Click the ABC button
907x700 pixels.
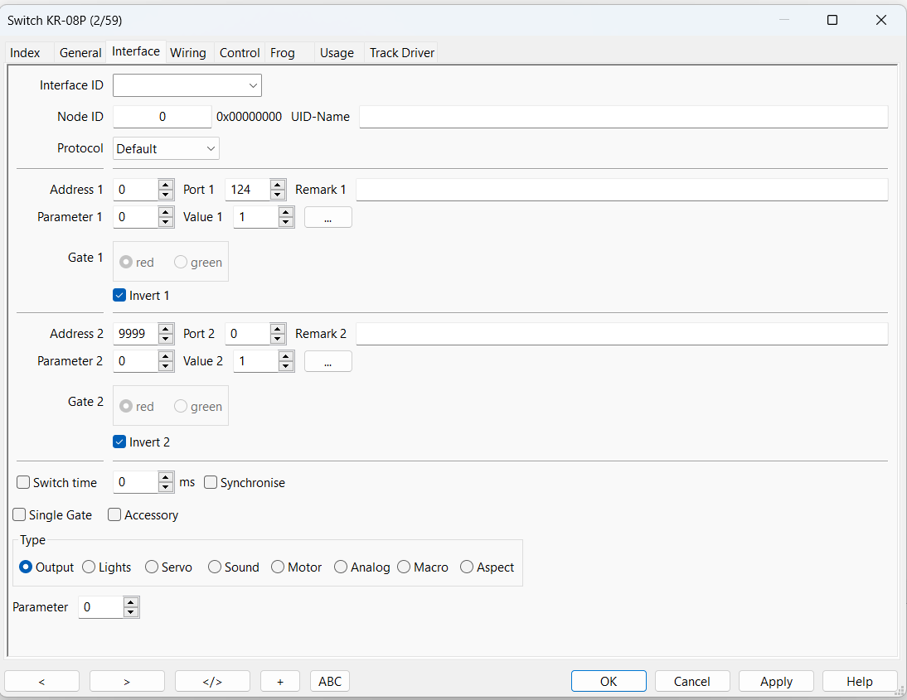pos(330,681)
